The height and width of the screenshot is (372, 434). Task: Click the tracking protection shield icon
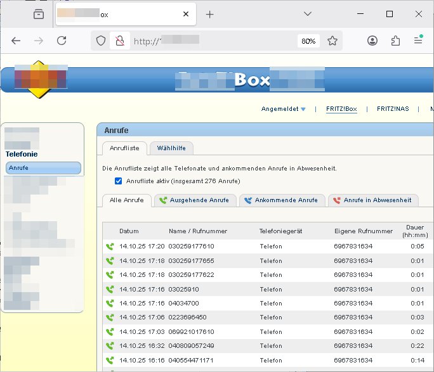click(101, 41)
